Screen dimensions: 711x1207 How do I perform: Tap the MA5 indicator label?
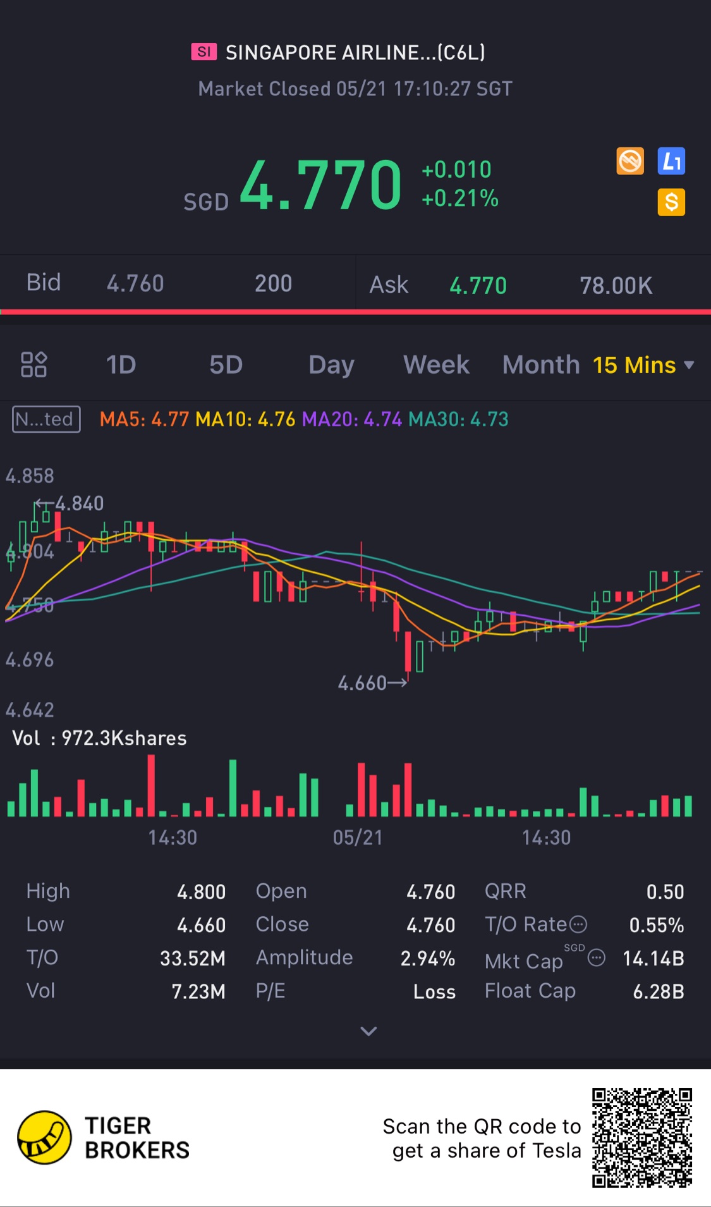[144, 419]
